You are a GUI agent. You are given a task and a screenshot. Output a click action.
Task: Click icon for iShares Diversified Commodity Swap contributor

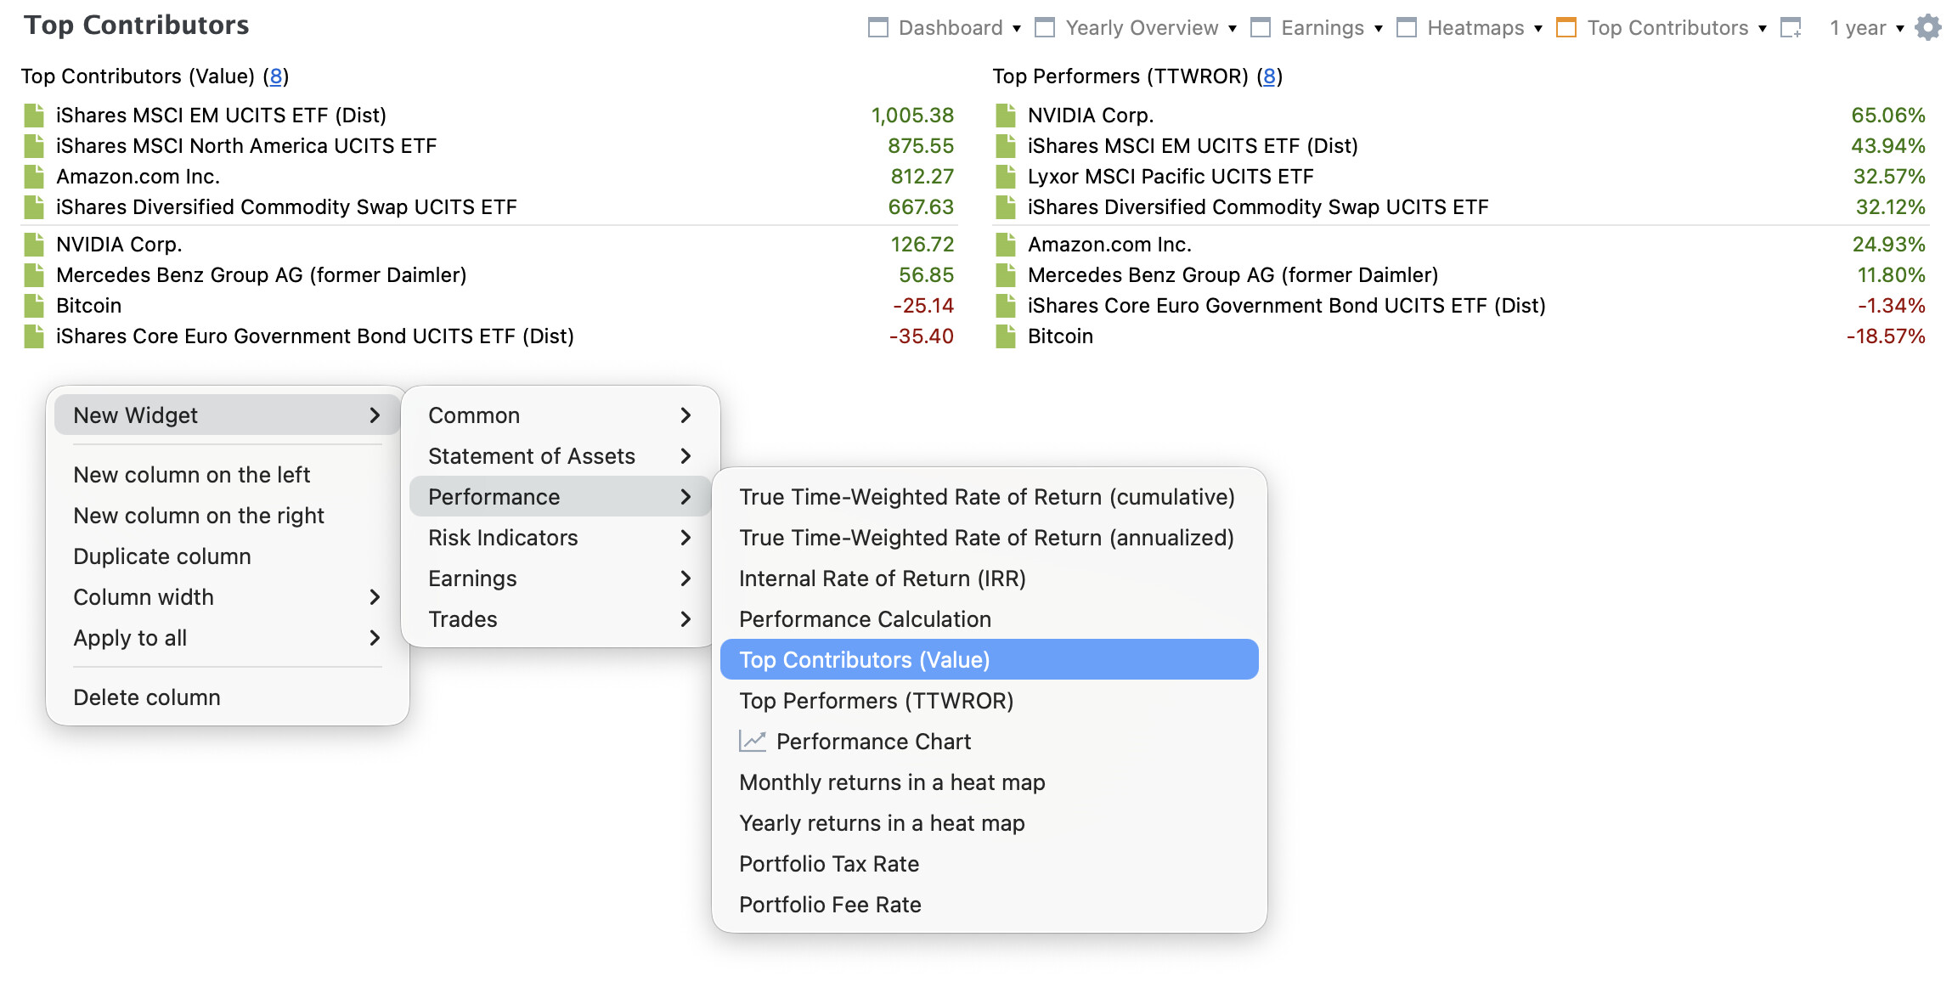point(34,207)
